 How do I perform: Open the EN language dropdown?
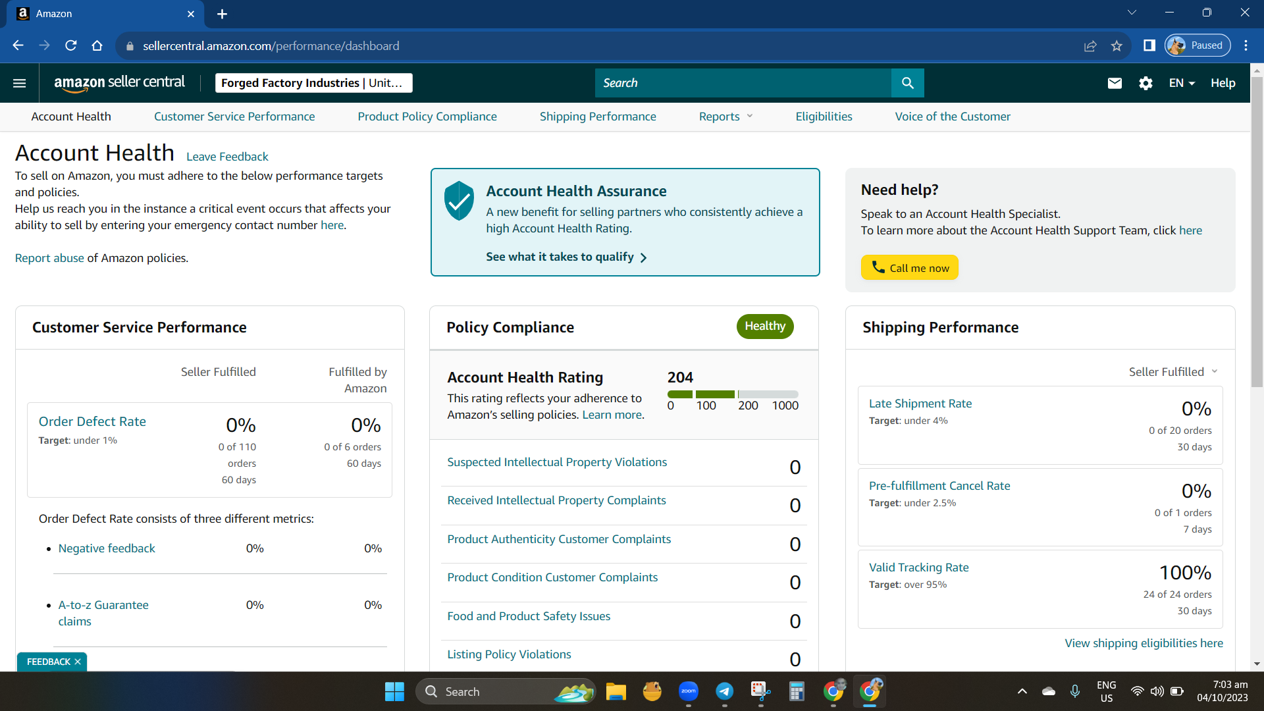click(1182, 83)
